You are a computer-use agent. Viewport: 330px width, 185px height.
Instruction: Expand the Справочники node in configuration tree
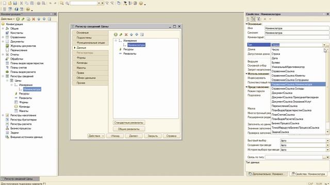pyautogui.click(x=3, y=37)
